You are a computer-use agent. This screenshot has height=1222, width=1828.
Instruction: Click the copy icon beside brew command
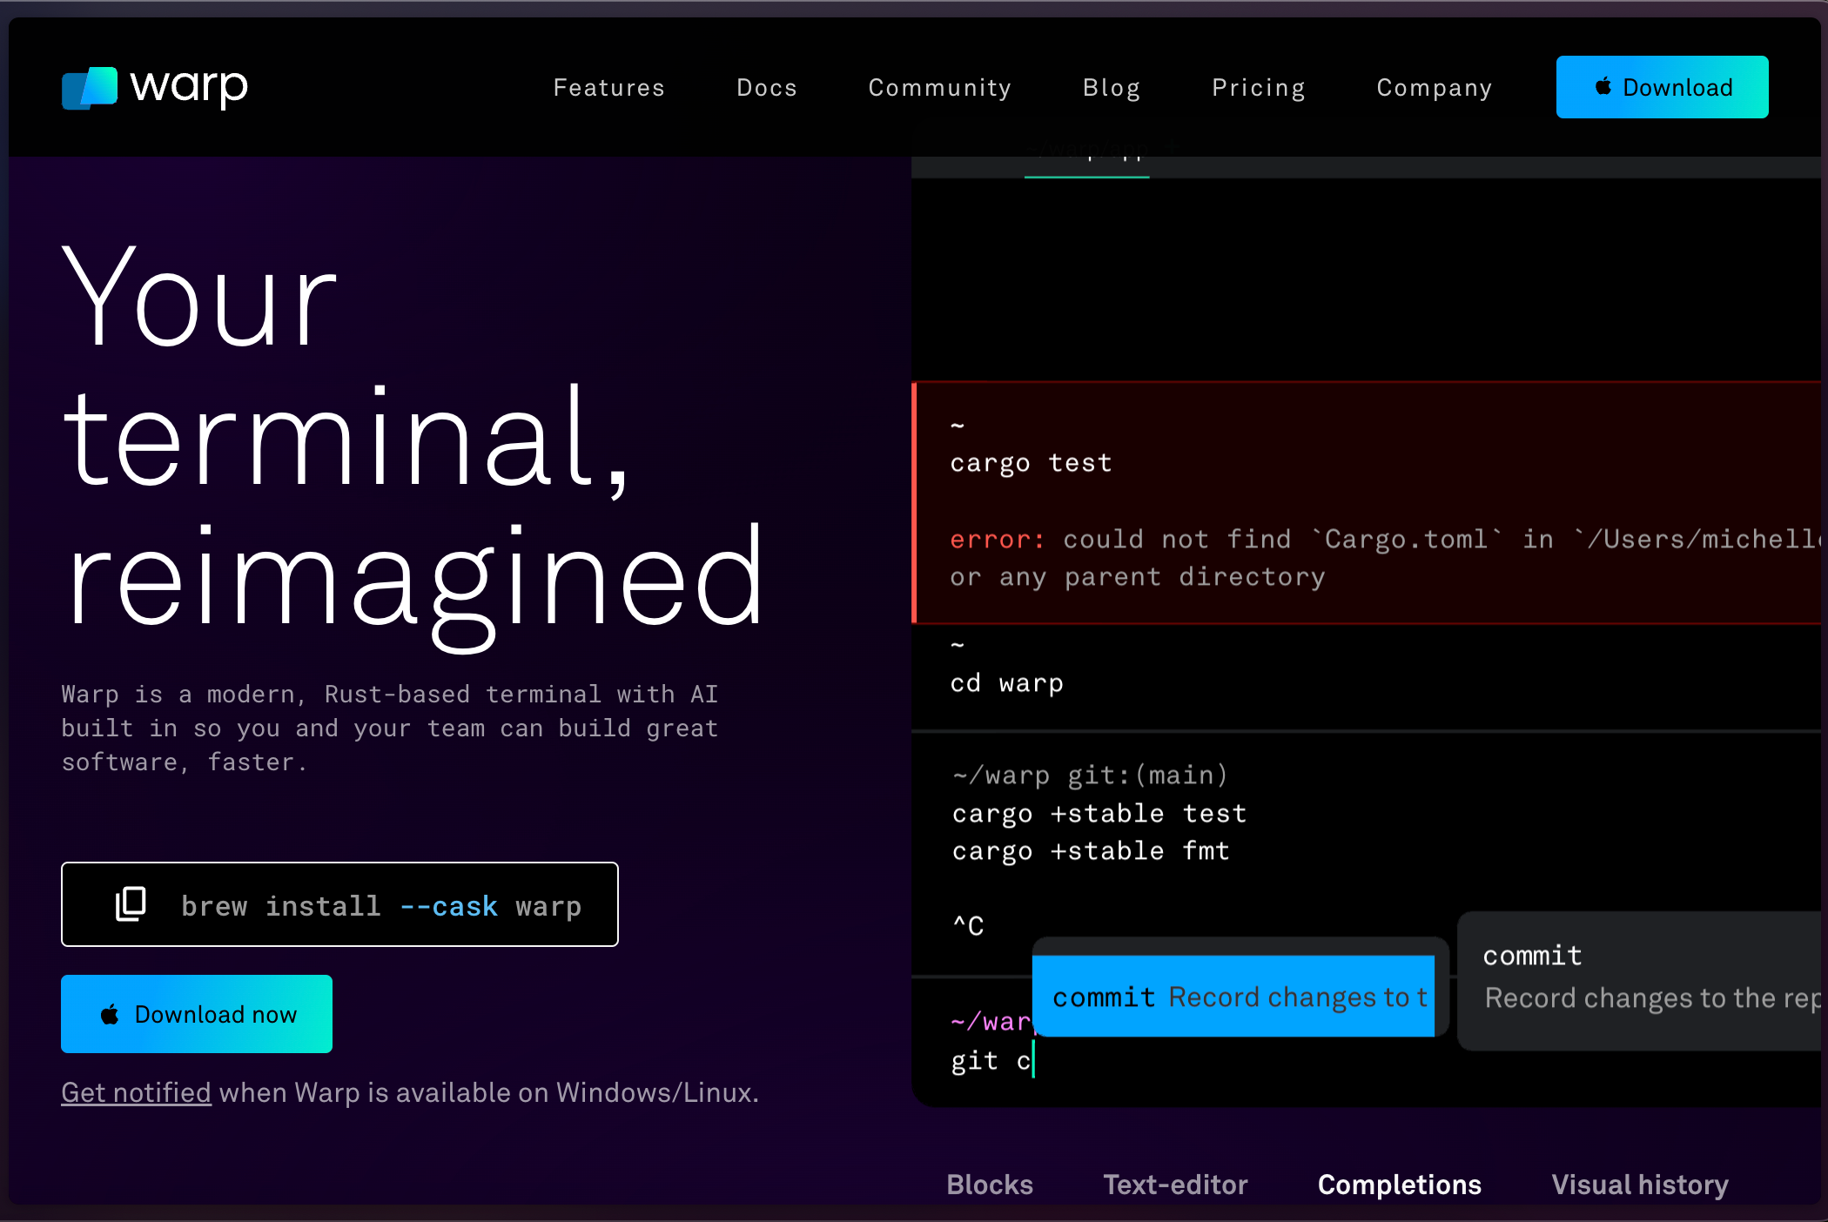point(131,904)
